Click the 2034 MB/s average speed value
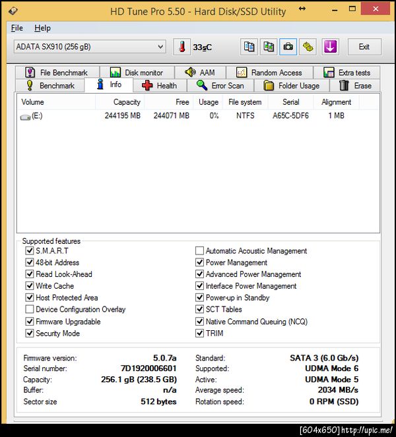This screenshot has height=437, width=396. point(338,390)
